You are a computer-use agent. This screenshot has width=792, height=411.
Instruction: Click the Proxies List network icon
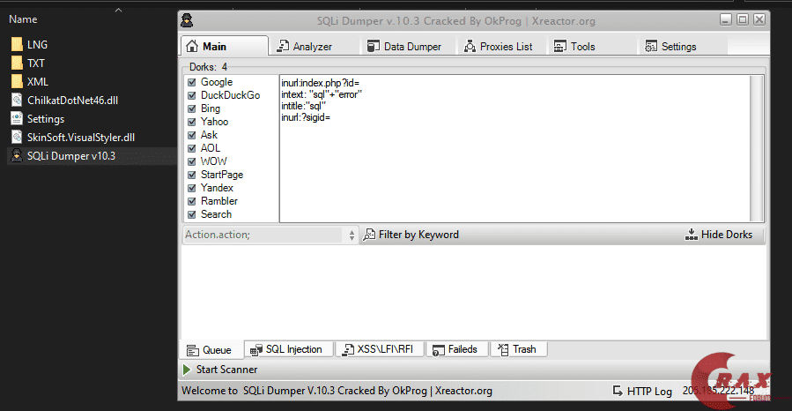470,46
